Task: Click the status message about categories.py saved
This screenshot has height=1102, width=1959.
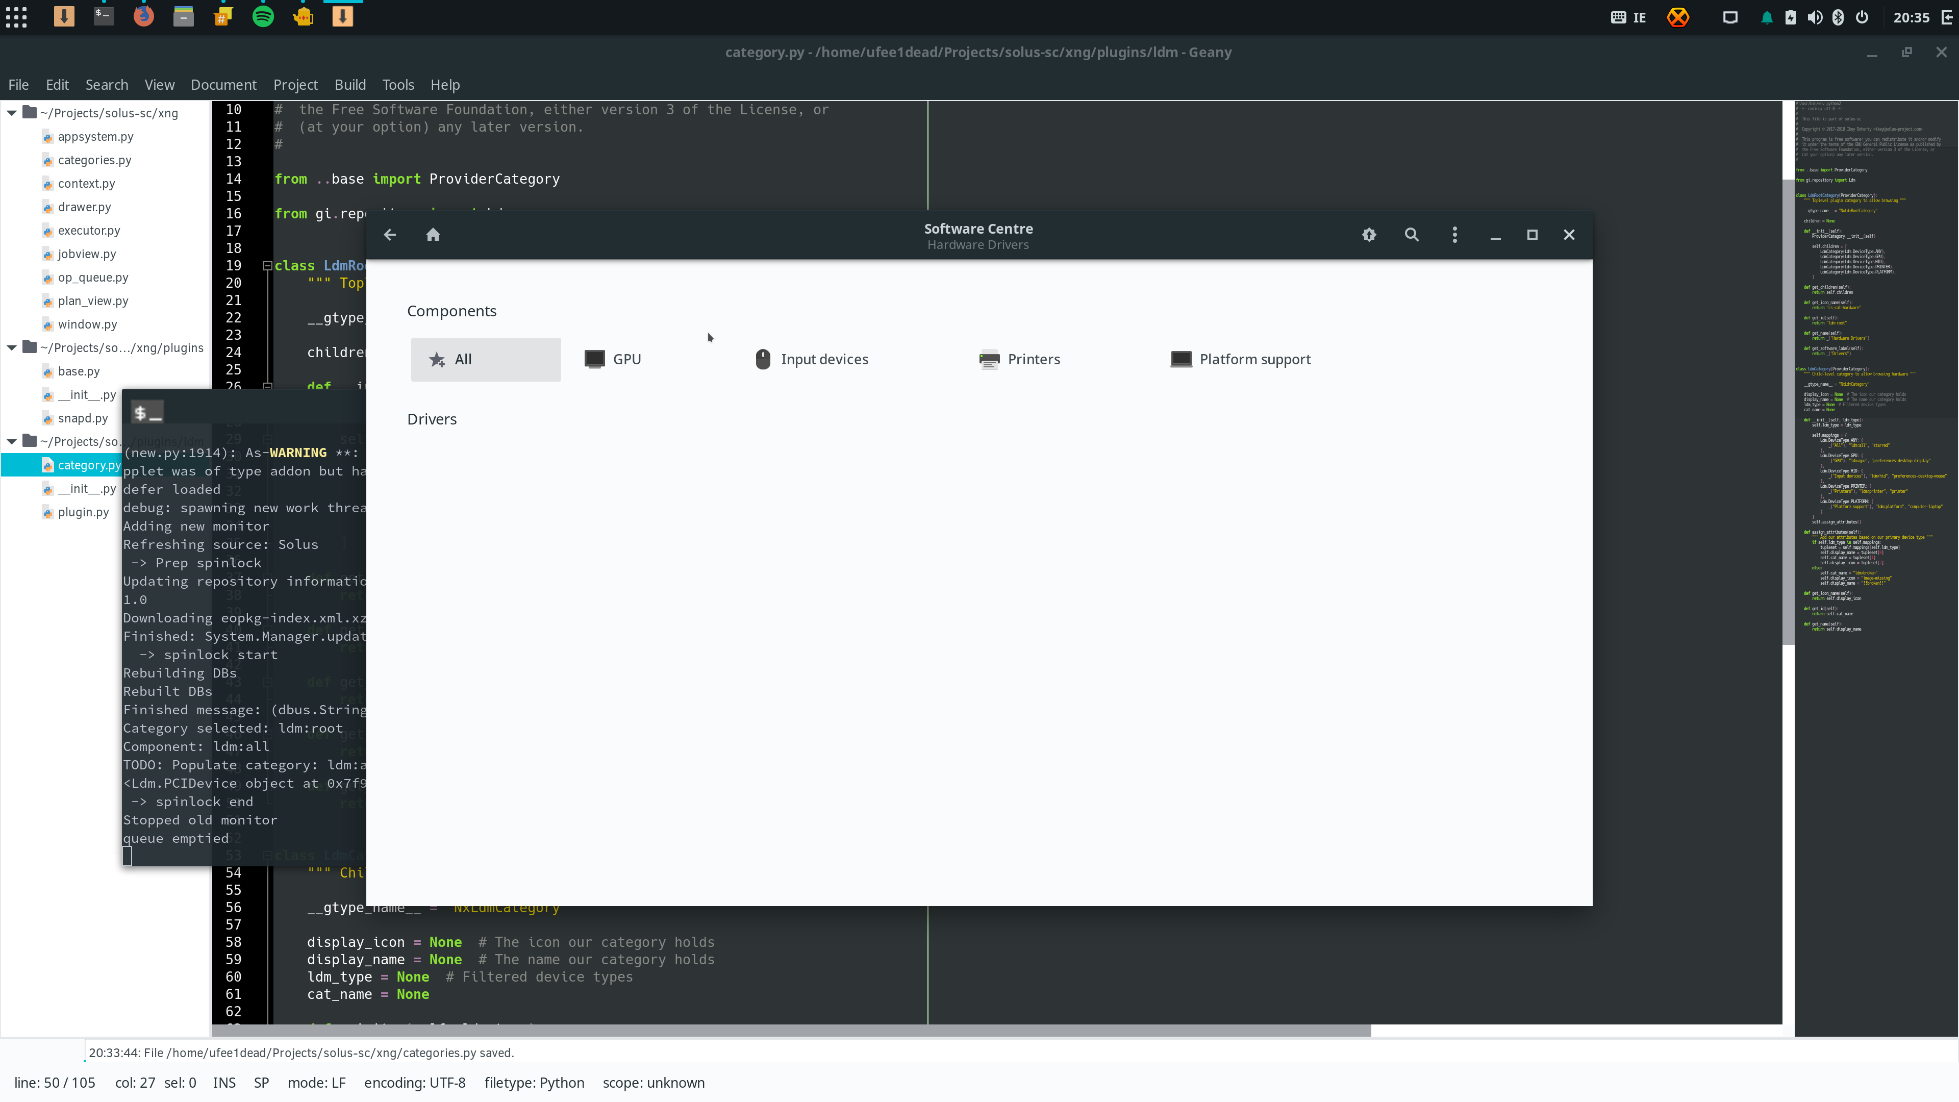Action: 301,1053
